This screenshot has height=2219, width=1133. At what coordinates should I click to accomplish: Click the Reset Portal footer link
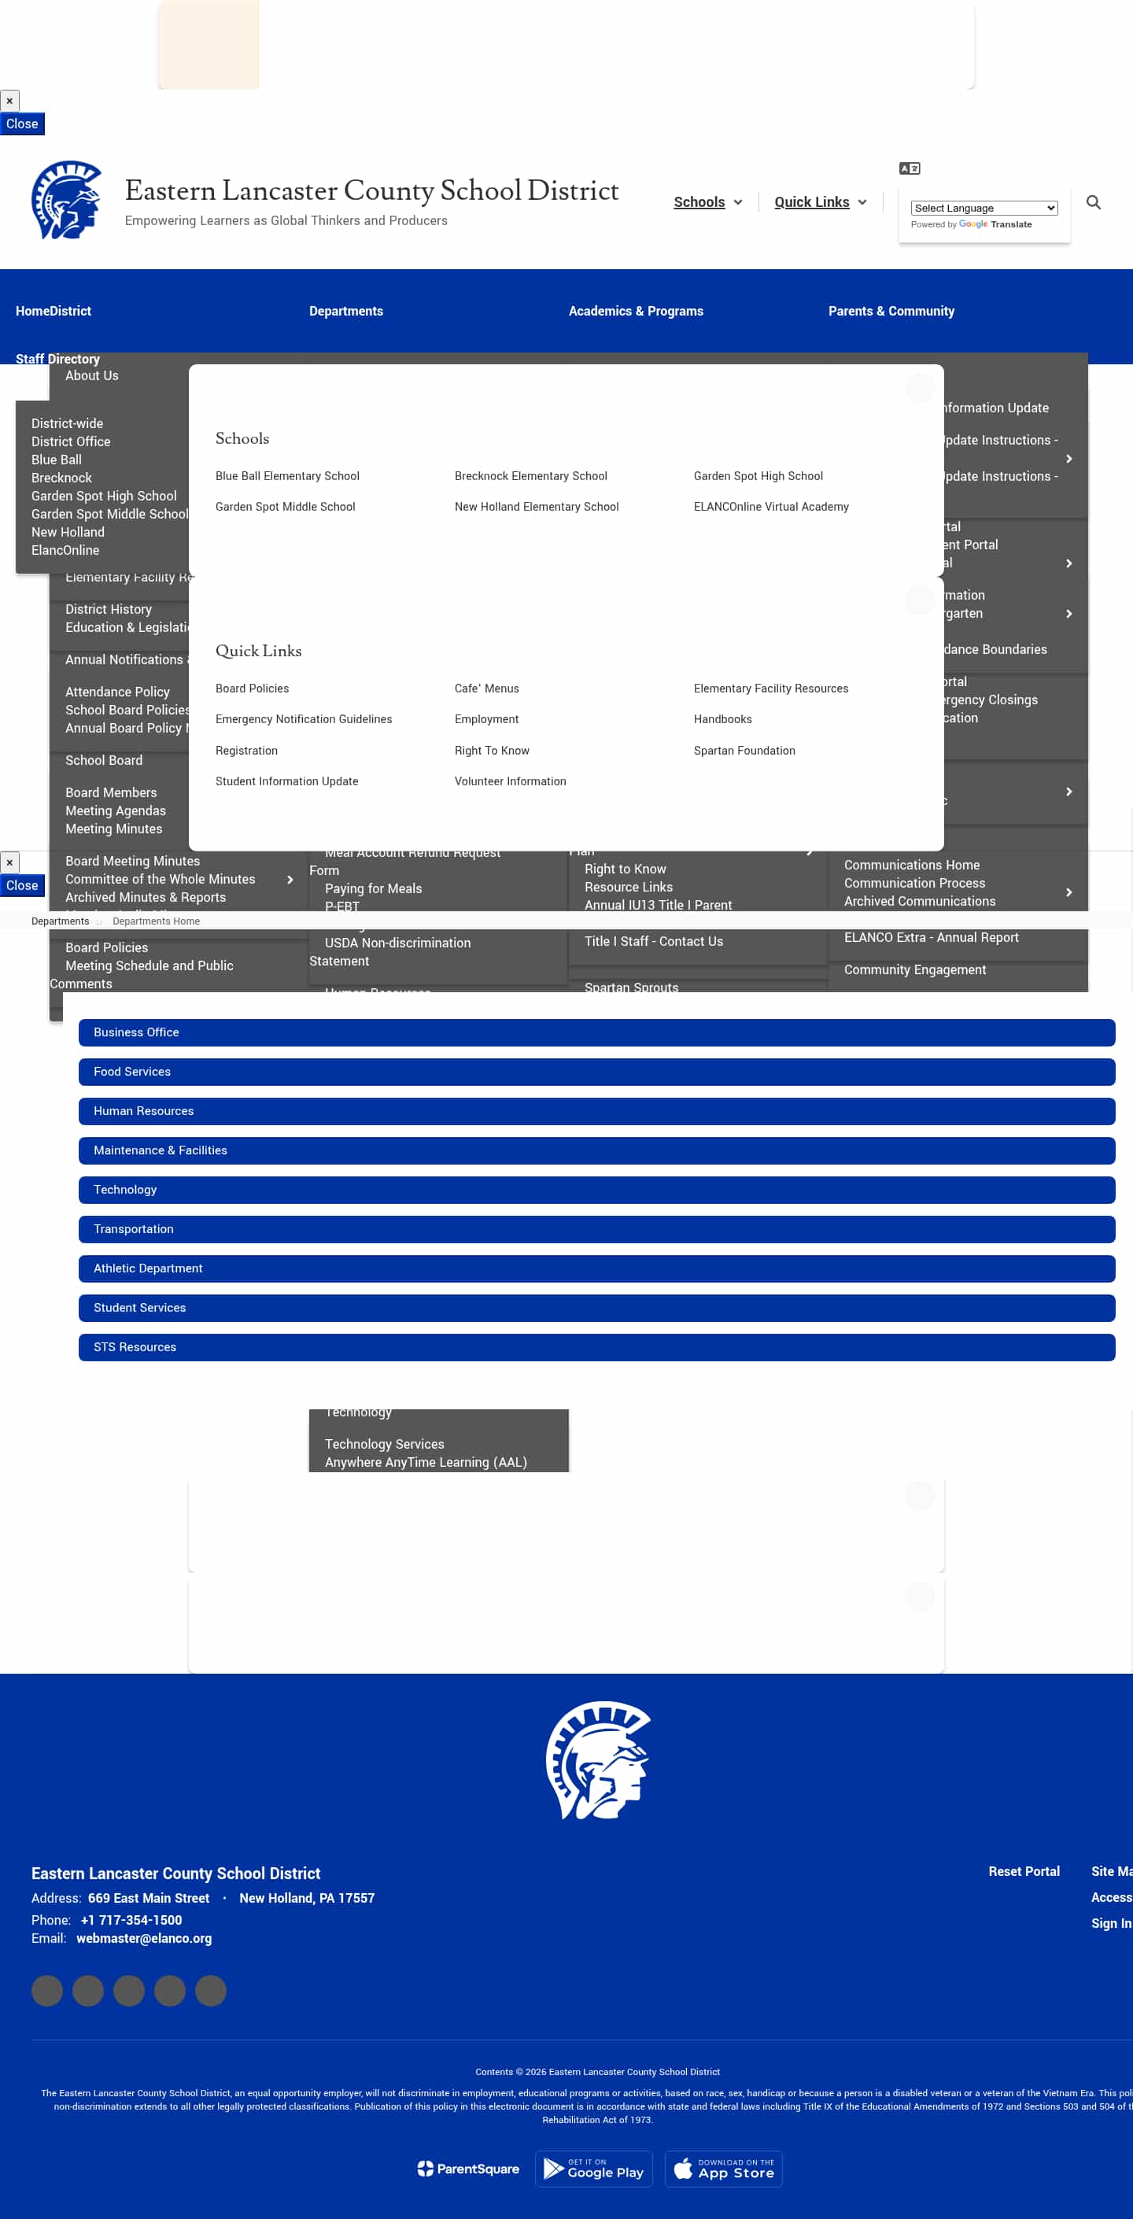[x=1024, y=1871]
